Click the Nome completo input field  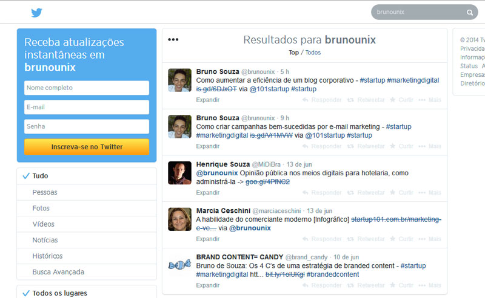(87, 88)
